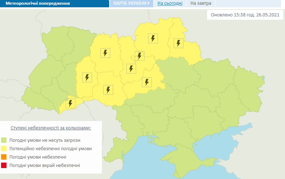This screenshot has width=285, height=179.
Task: Click the Ступені небезпечності за кольорами heading
Action: pyautogui.click(x=51, y=128)
